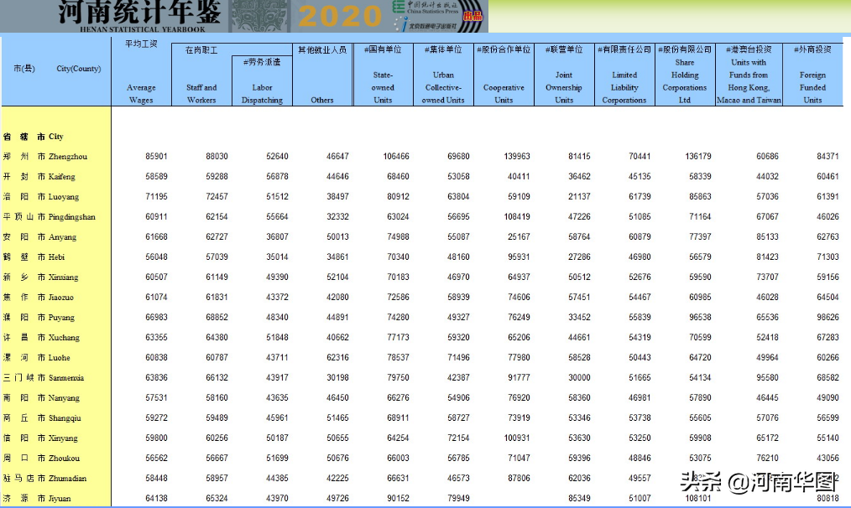Click the Anyang row label
The image size is (851, 508).
pyautogui.click(x=39, y=236)
